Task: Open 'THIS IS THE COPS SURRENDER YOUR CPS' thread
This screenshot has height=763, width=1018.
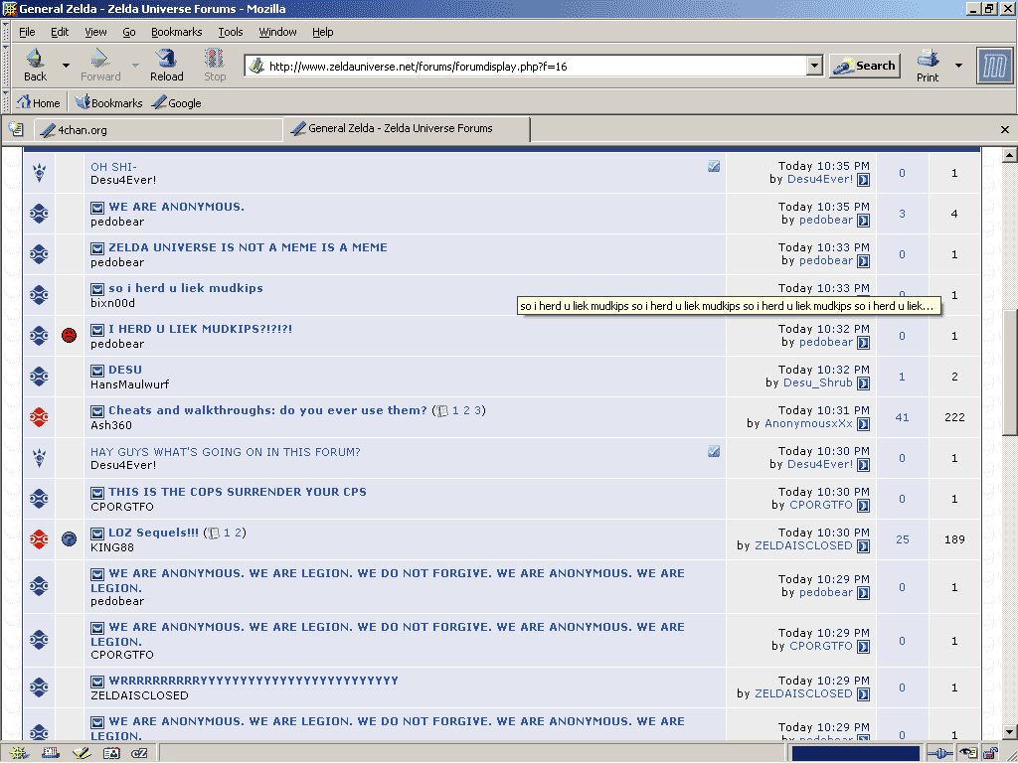Action: [238, 492]
